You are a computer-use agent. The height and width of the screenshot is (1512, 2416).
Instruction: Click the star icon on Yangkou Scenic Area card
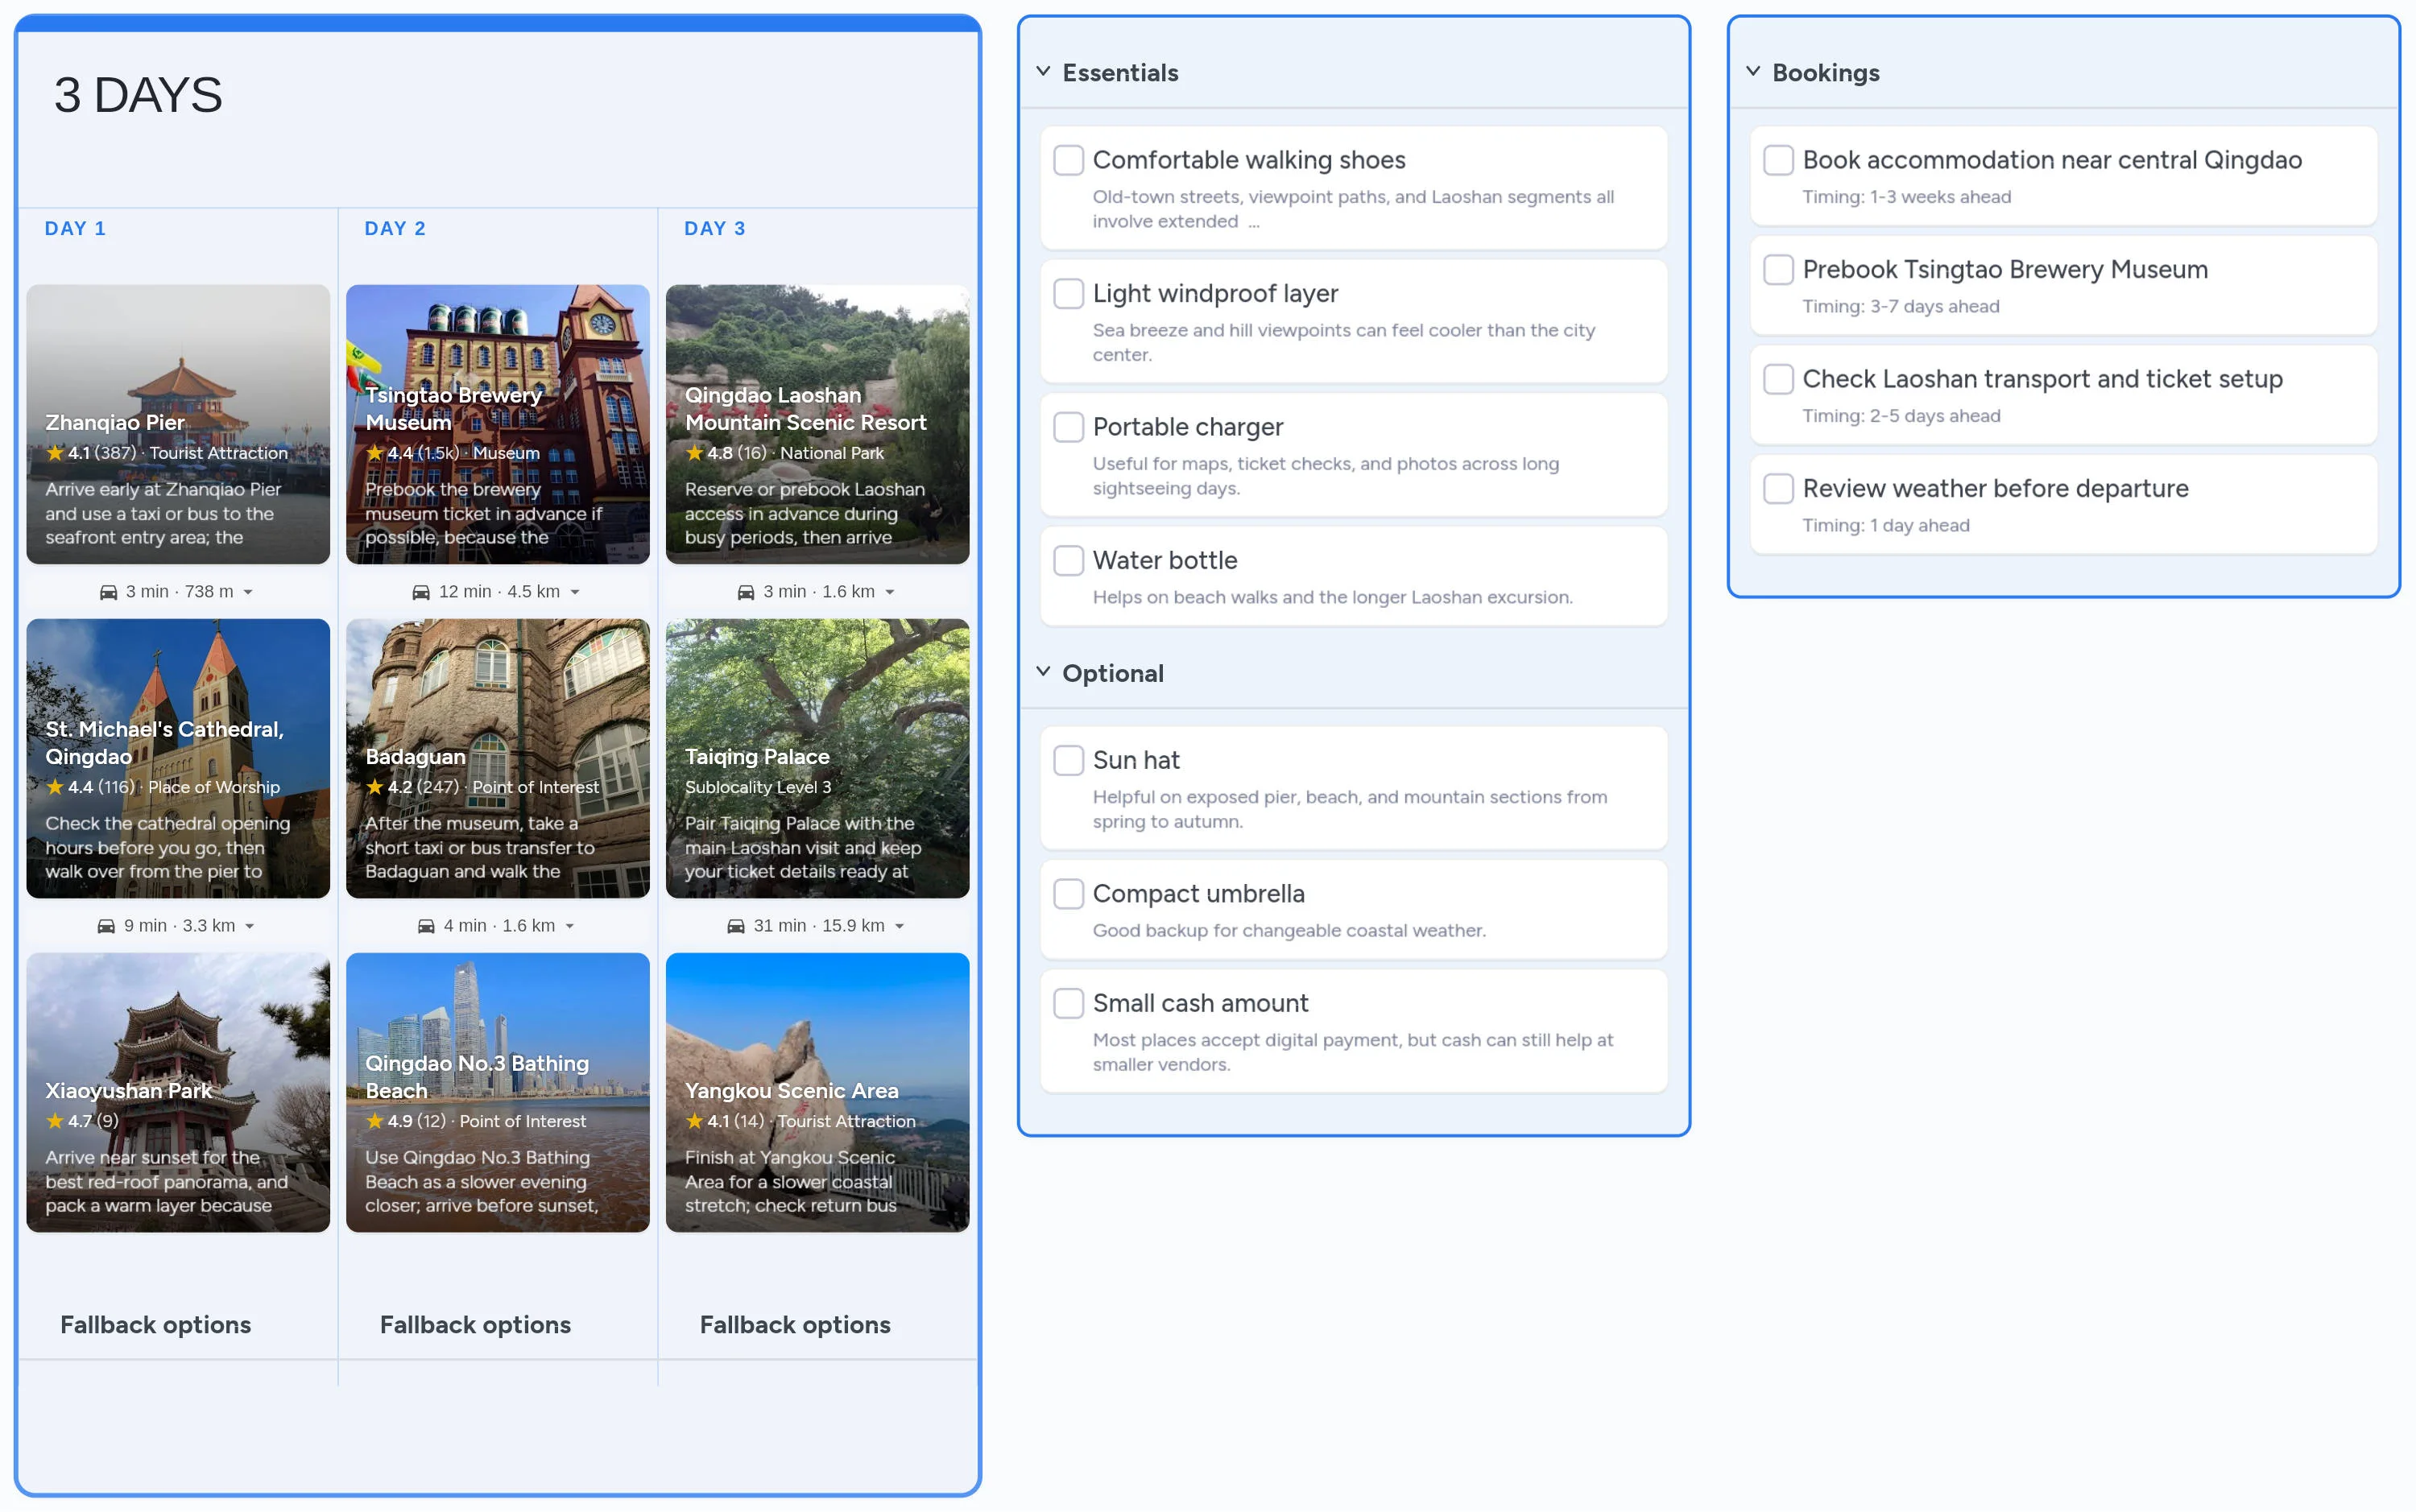pos(694,1121)
